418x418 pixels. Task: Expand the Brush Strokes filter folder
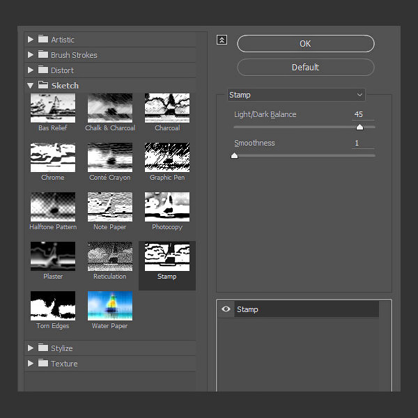tap(31, 55)
